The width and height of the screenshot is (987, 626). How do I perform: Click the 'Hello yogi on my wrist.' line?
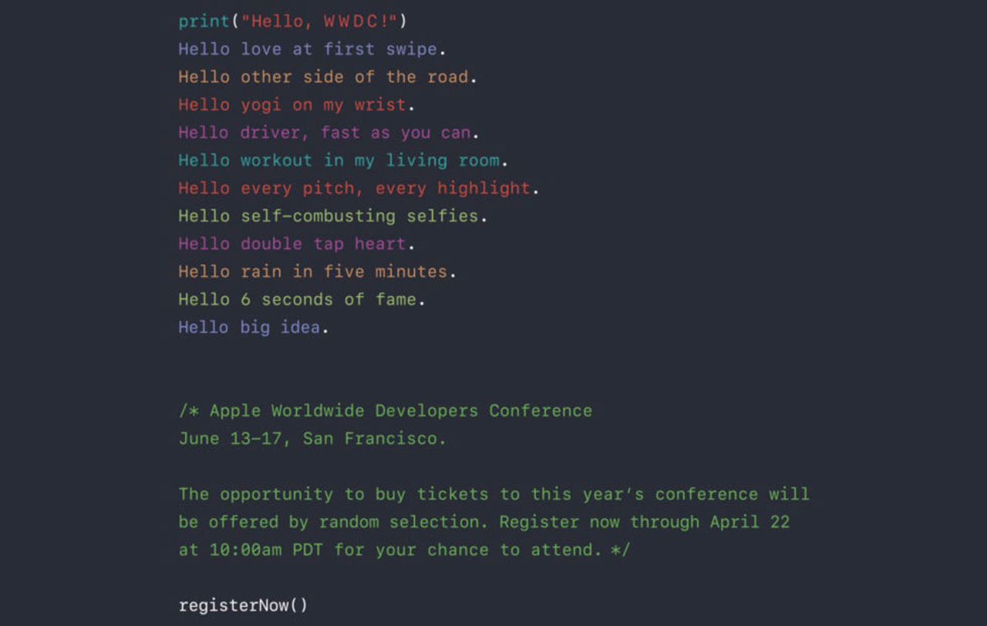pos(297,105)
